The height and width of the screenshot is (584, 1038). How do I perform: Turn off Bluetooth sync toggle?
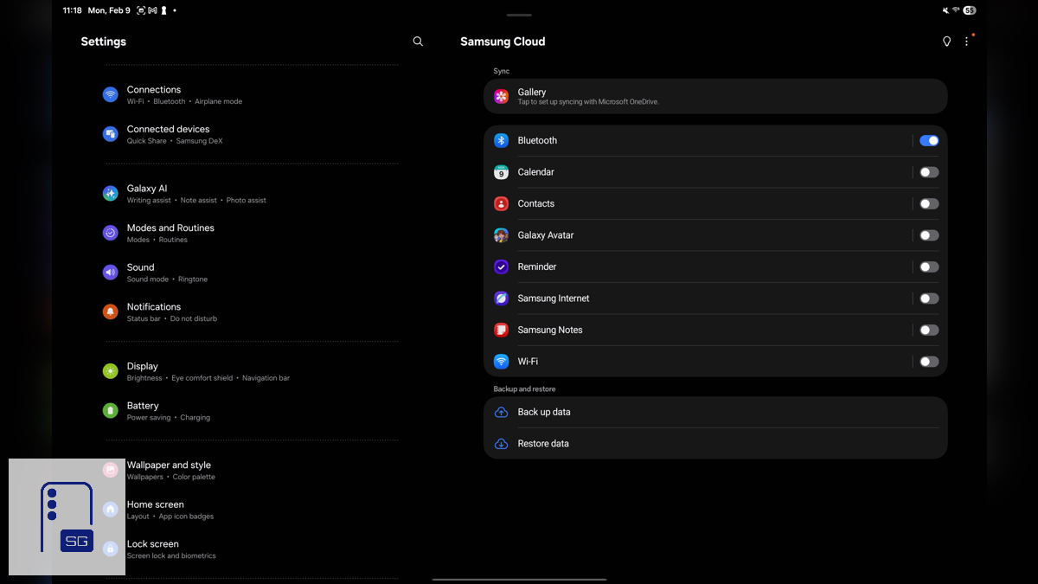tap(929, 140)
